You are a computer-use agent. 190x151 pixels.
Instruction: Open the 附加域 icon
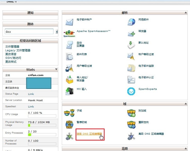tap(131, 113)
